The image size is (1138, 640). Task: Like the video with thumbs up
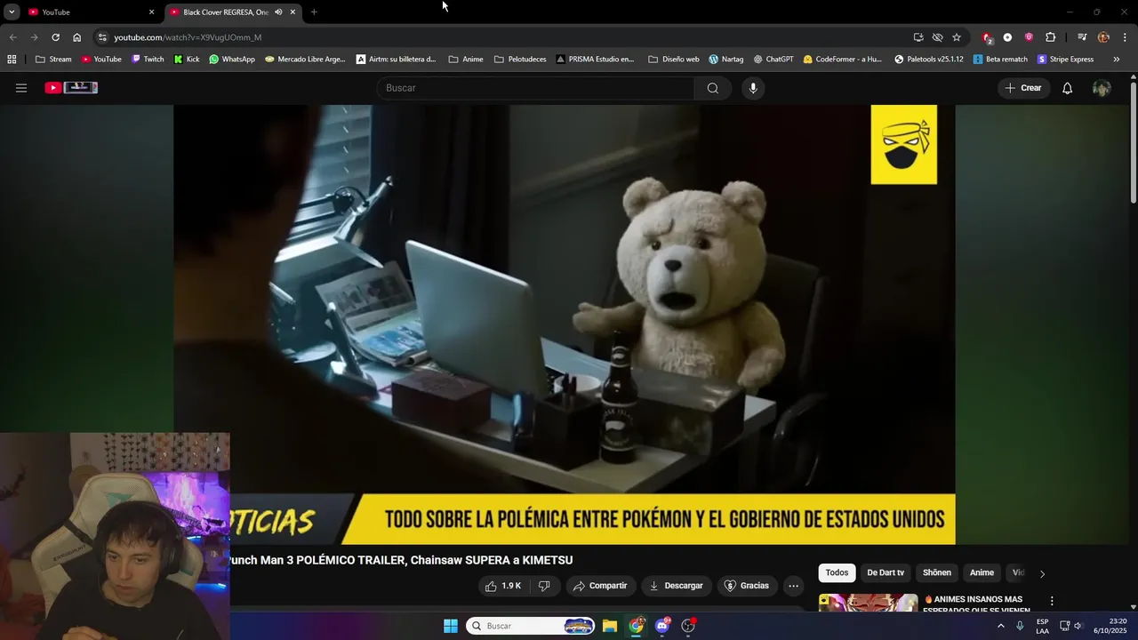pyautogui.click(x=502, y=586)
